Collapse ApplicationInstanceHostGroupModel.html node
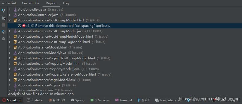 pos(9,20)
